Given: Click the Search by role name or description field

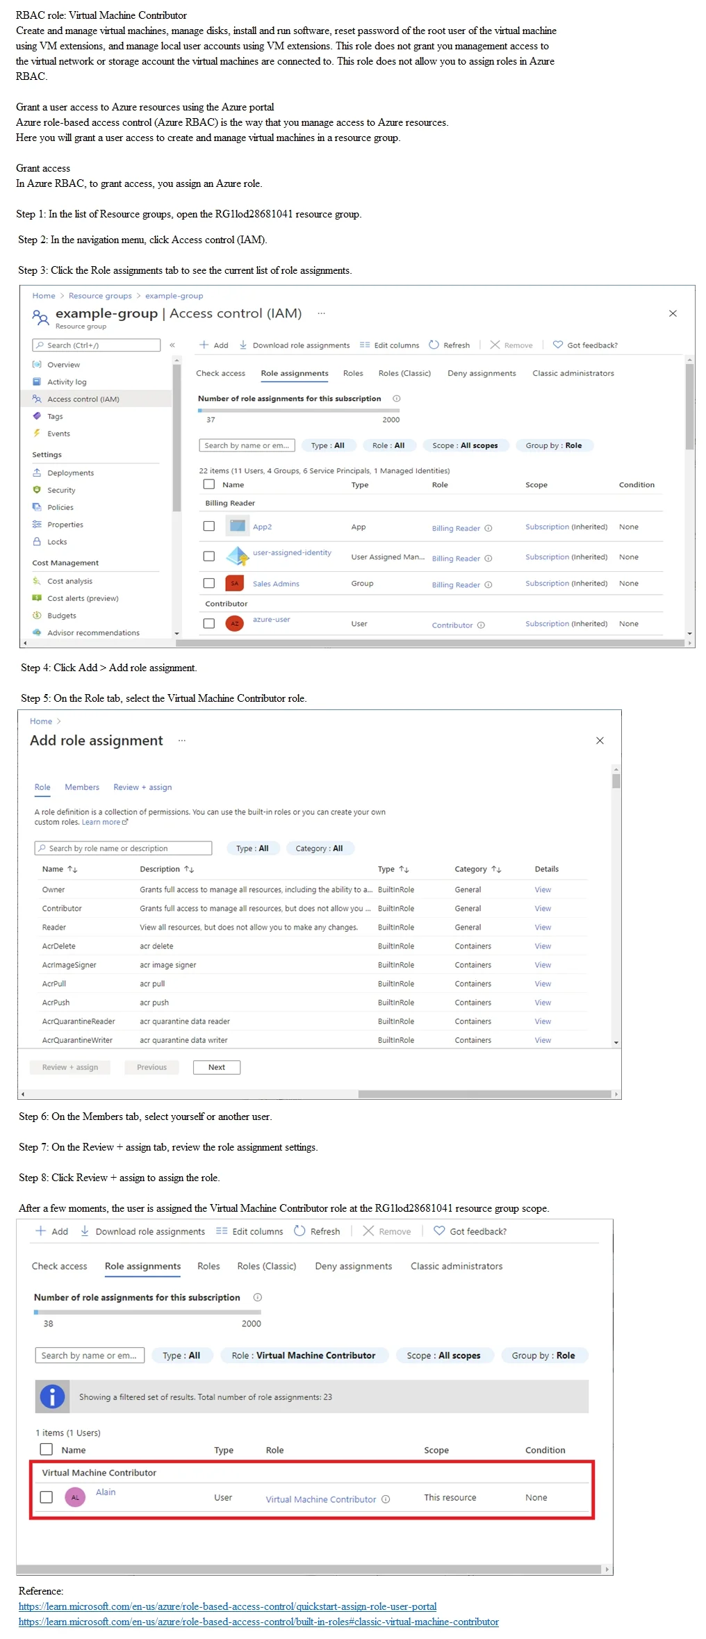Looking at the screenshot, I should pyautogui.click(x=123, y=848).
